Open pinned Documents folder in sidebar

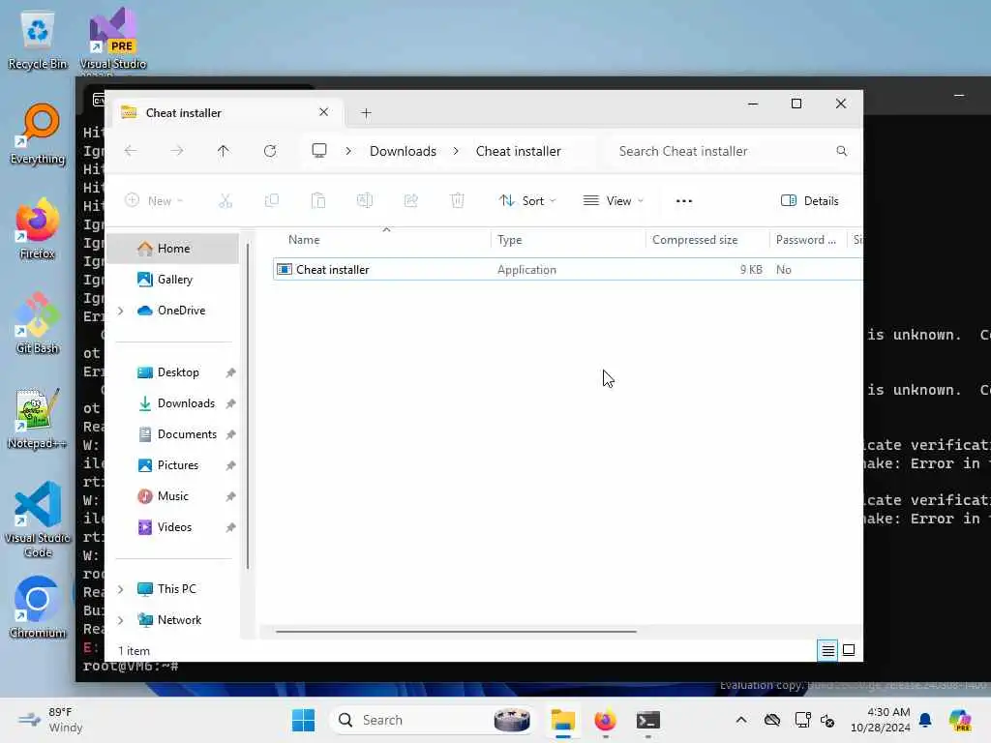pos(187,434)
